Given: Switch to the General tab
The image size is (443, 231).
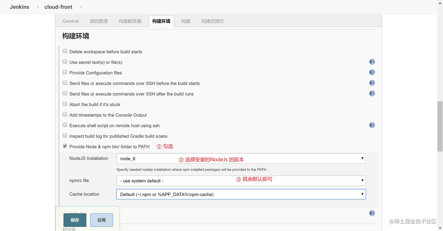Looking at the screenshot, I should pos(71,21).
